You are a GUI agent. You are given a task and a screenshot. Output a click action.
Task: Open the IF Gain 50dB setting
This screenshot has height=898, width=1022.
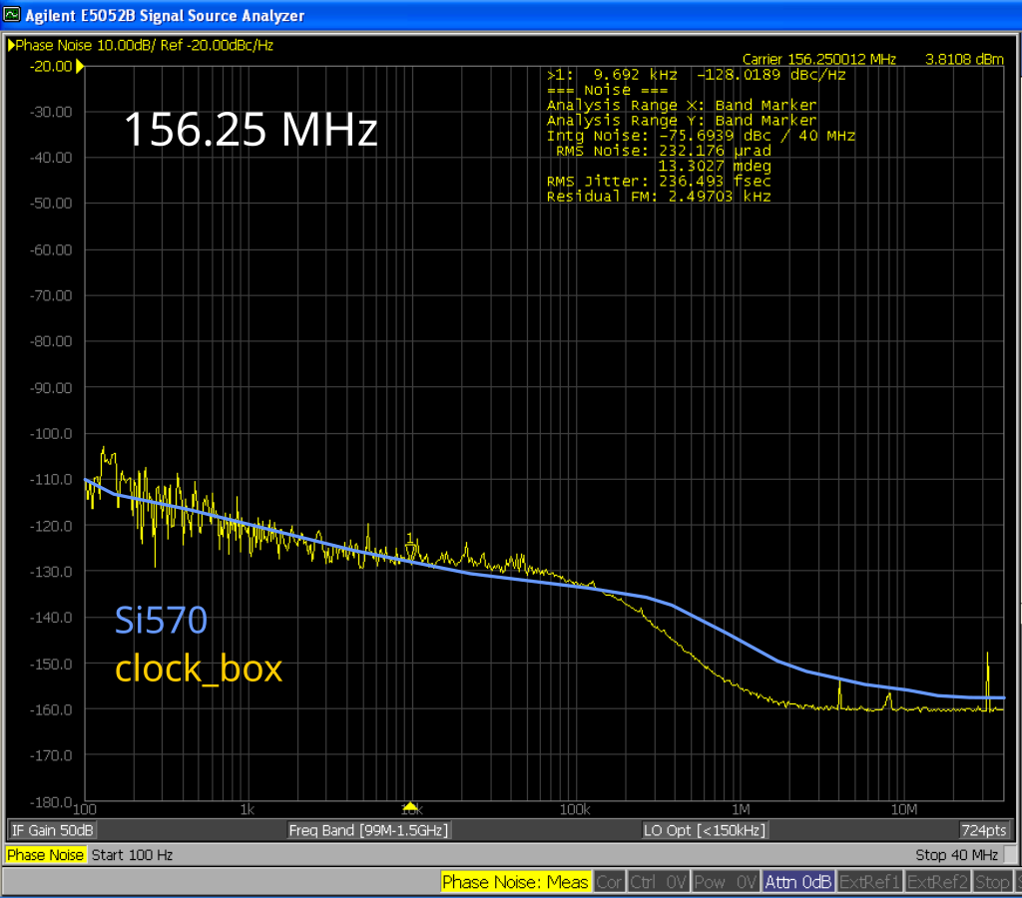pyautogui.click(x=52, y=830)
